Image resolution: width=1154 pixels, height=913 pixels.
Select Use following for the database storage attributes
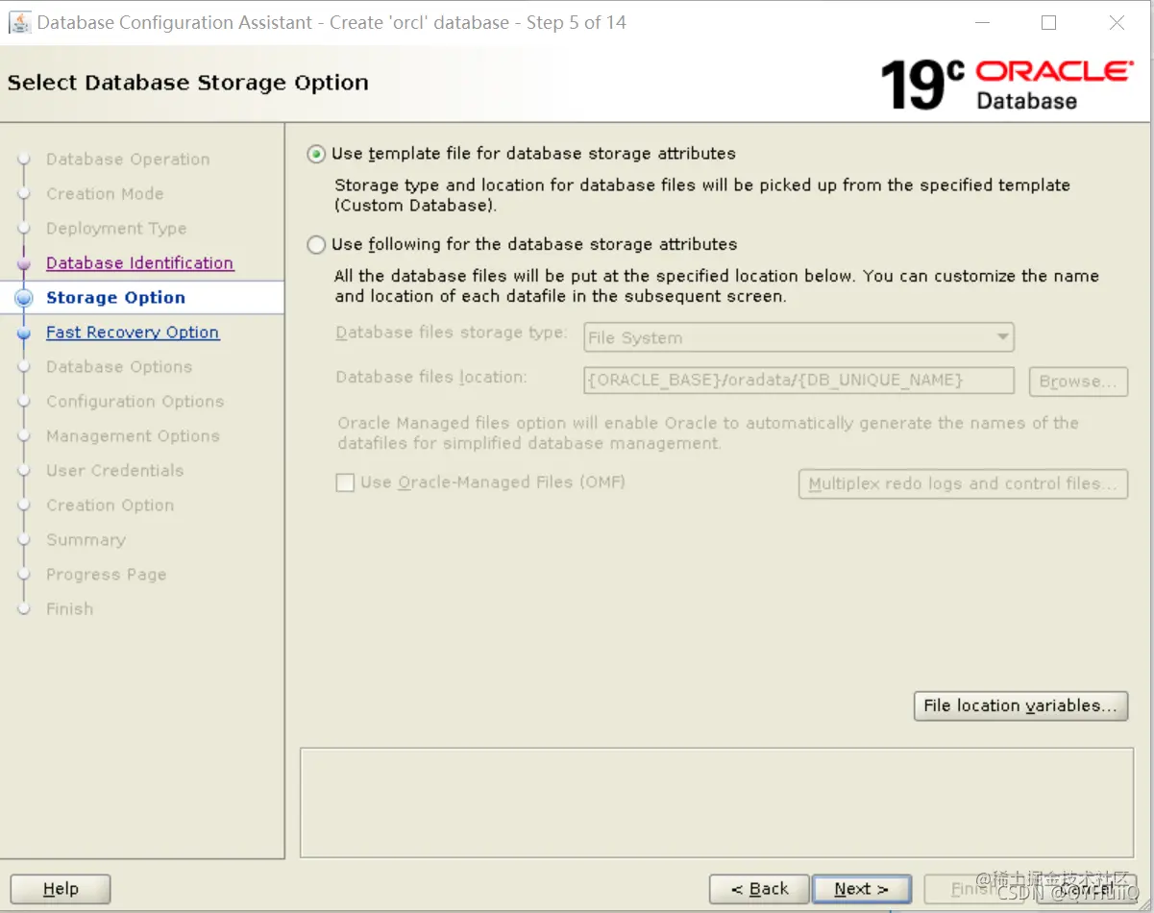click(316, 244)
